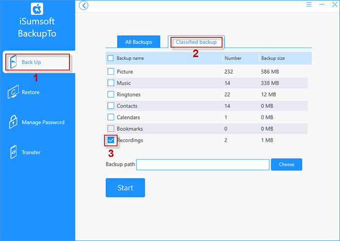This screenshot has width=340, height=241.
Task: Click the 232 picture count
Action: (229, 72)
